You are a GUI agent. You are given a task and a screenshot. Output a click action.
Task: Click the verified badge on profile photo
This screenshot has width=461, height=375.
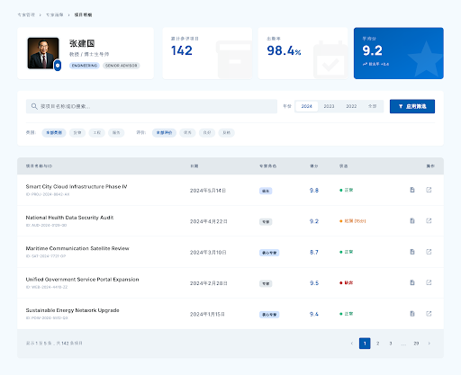pos(58,66)
